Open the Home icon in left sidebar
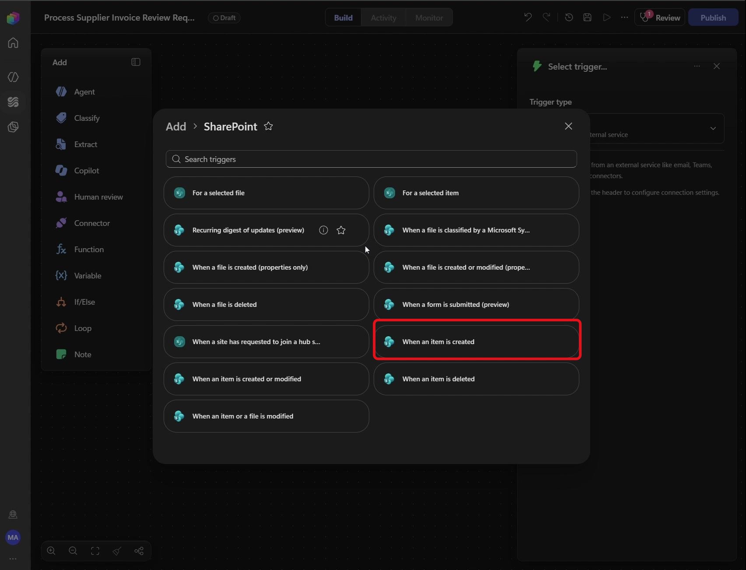 13,43
